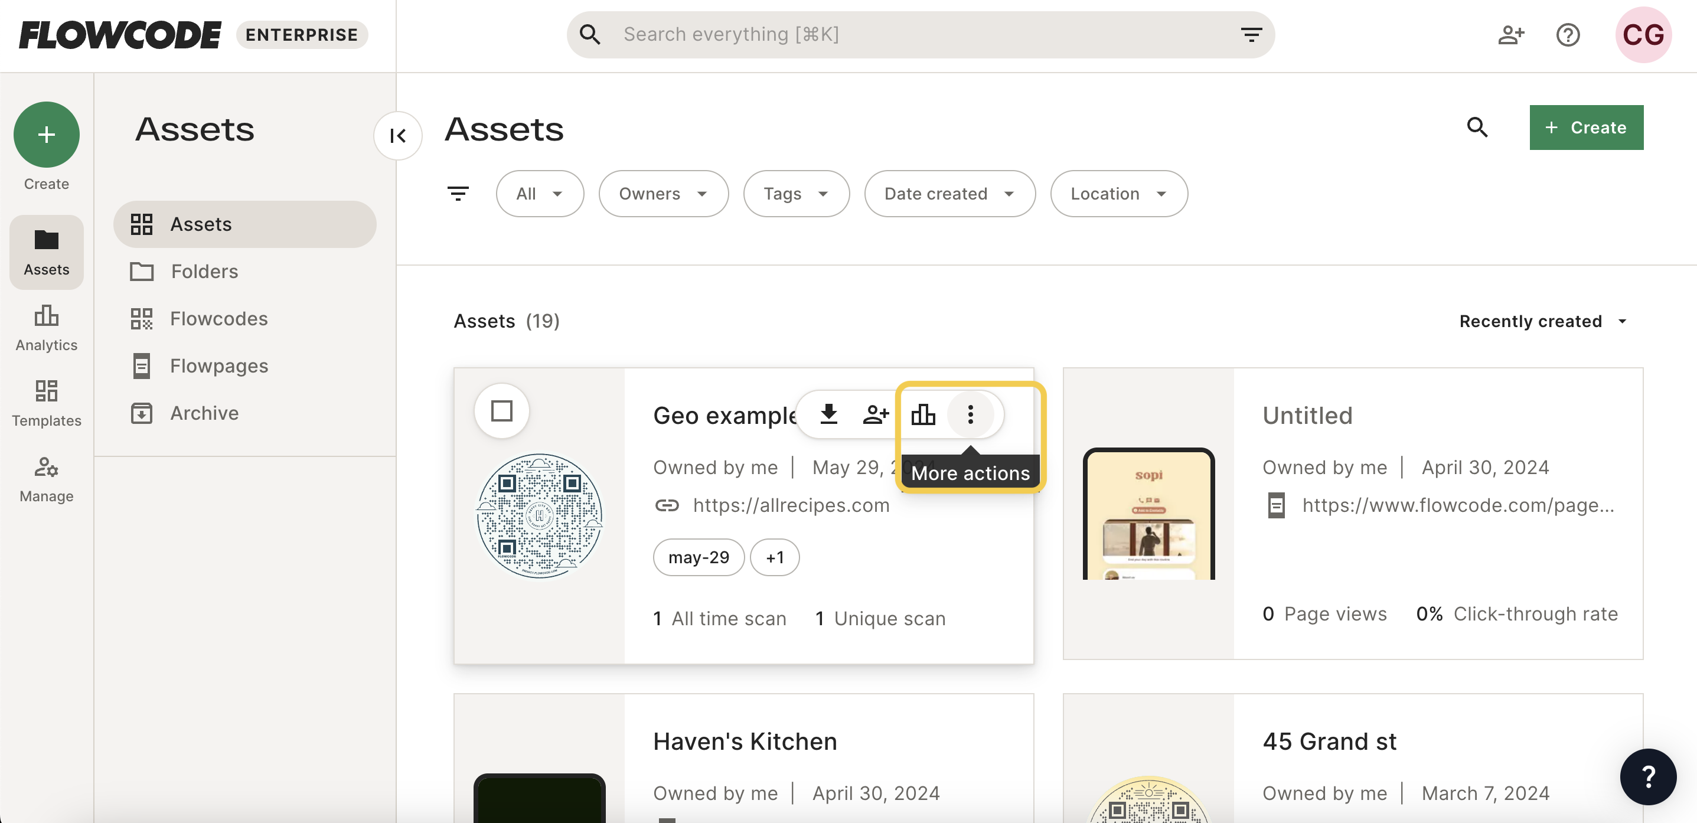This screenshot has width=1697, height=823.
Task: Open the Haven's Kitchen asset title
Action: (x=745, y=742)
